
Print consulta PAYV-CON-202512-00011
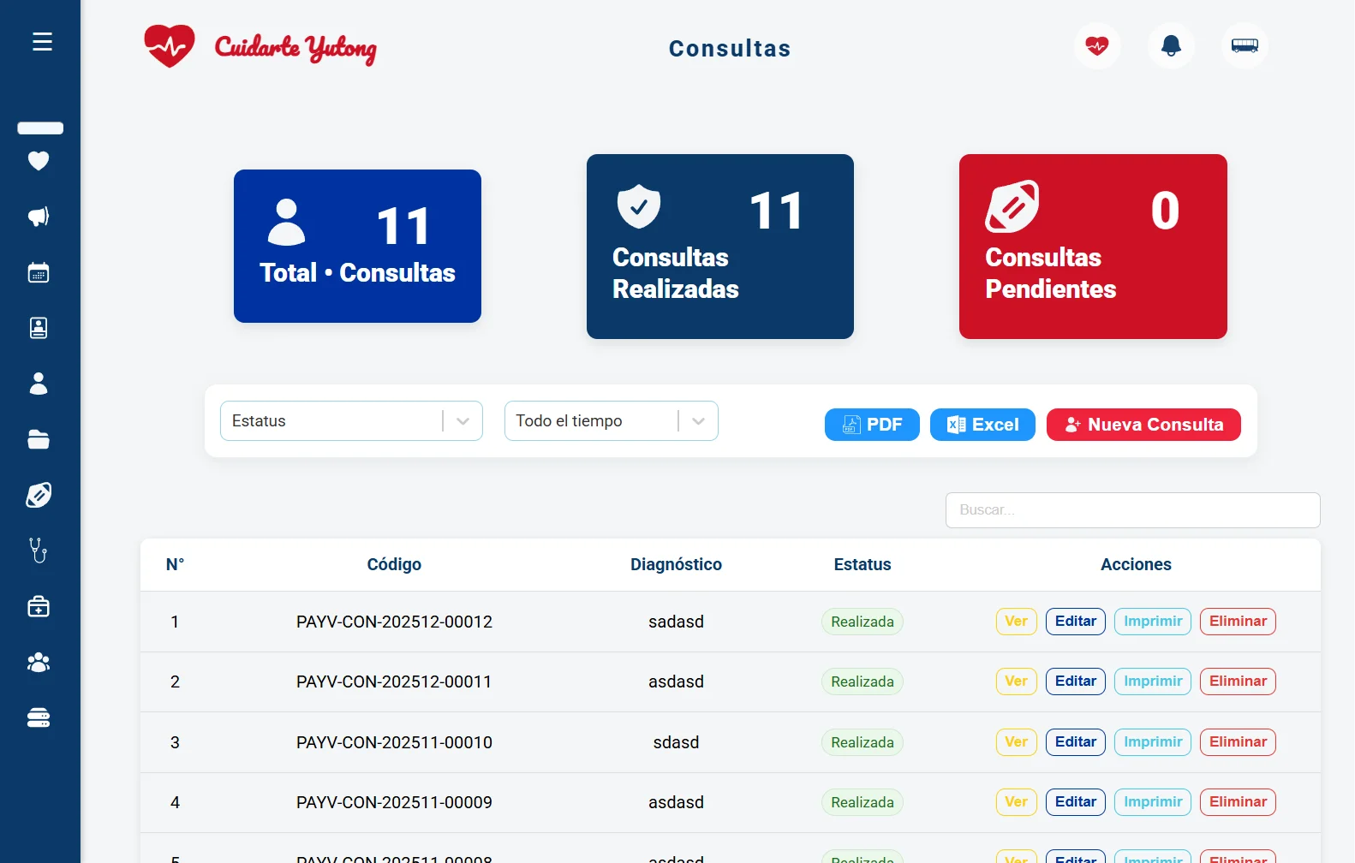pyautogui.click(x=1153, y=681)
